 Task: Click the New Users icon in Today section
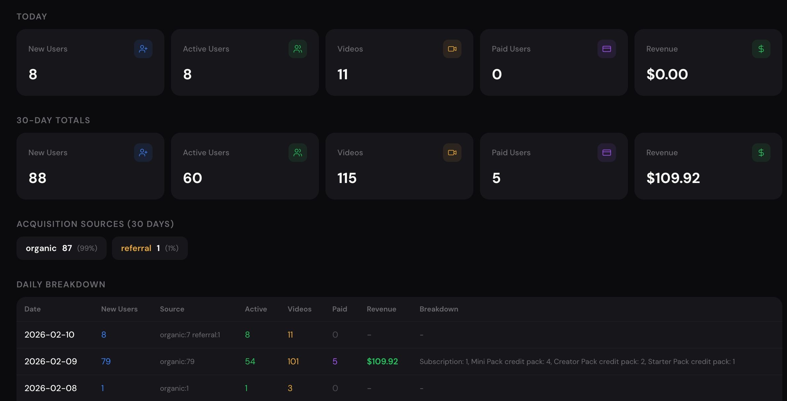[143, 49]
